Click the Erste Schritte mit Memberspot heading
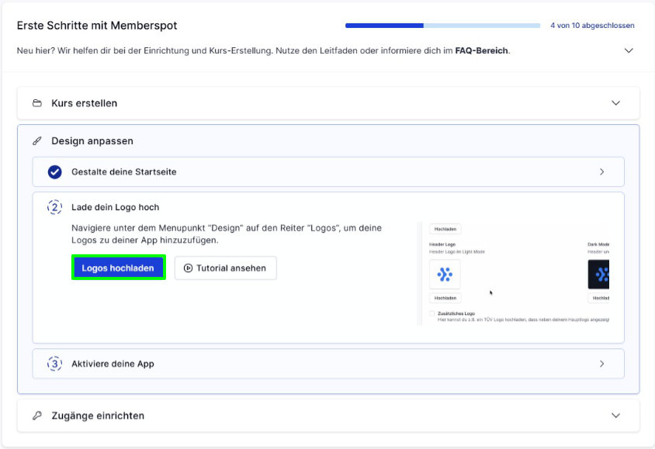Image resolution: width=655 pixels, height=449 pixels. [97, 26]
